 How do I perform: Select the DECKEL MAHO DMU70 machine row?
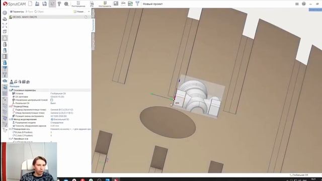(x=49, y=17)
